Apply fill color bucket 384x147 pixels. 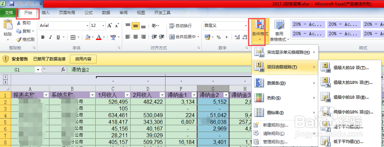coord(88,37)
